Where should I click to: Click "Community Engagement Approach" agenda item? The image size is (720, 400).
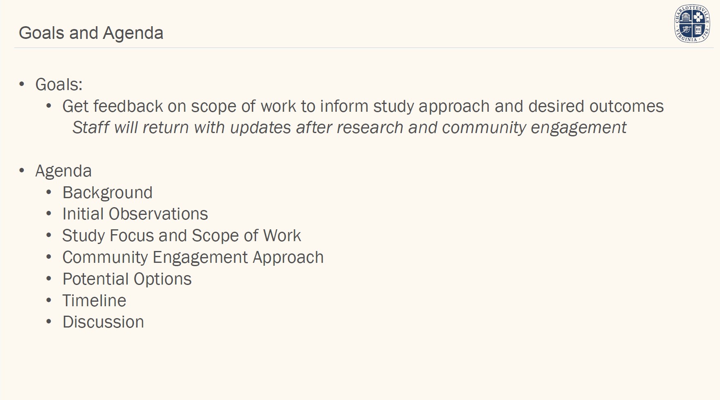[193, 258]
